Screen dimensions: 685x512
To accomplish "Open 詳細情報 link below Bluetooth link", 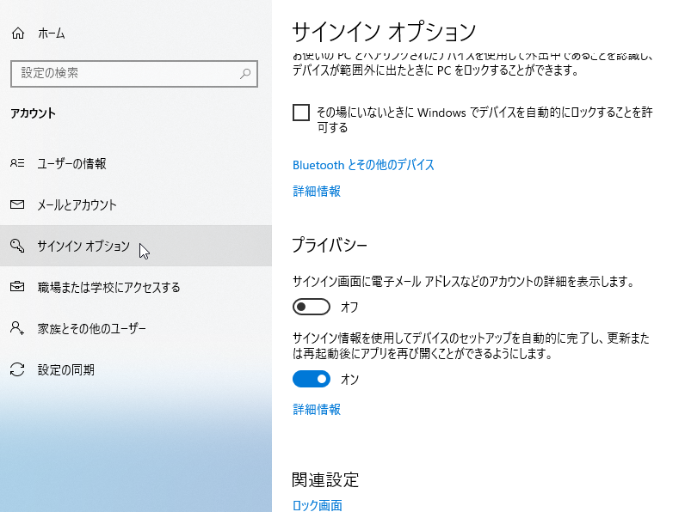I will tap(317, 191).
